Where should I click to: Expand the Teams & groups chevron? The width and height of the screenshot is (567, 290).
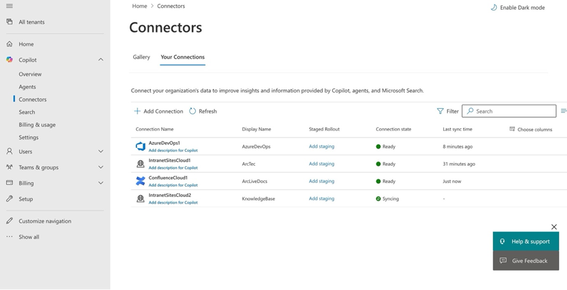(x=101, y=167)
